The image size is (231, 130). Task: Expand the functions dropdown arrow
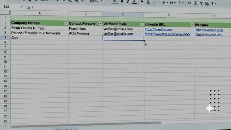[x=215, y=4]
